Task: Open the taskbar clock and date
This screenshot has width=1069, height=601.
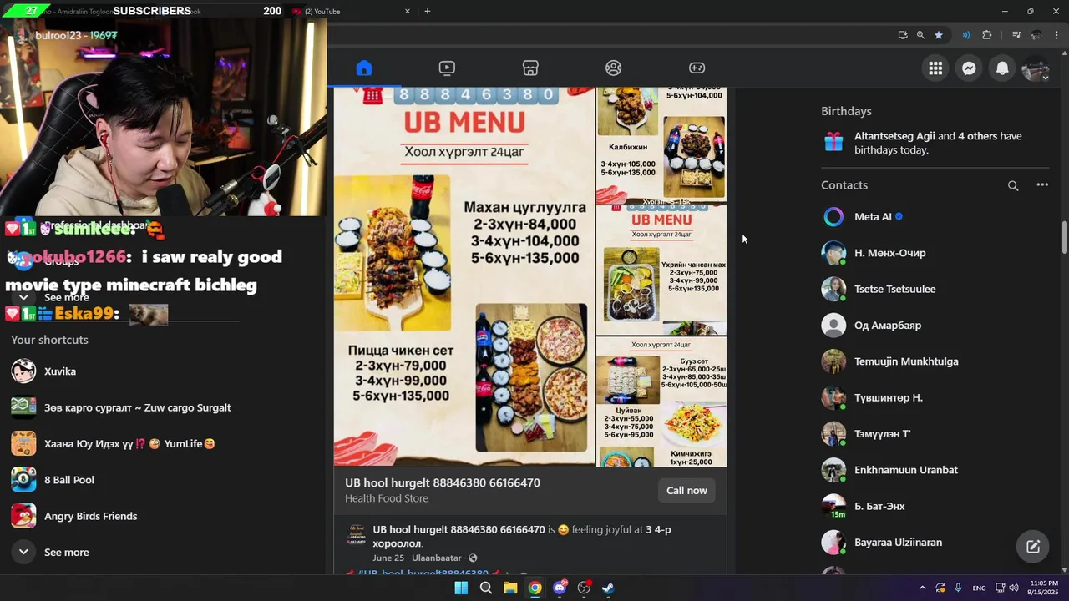Action: click(1044, 588)
